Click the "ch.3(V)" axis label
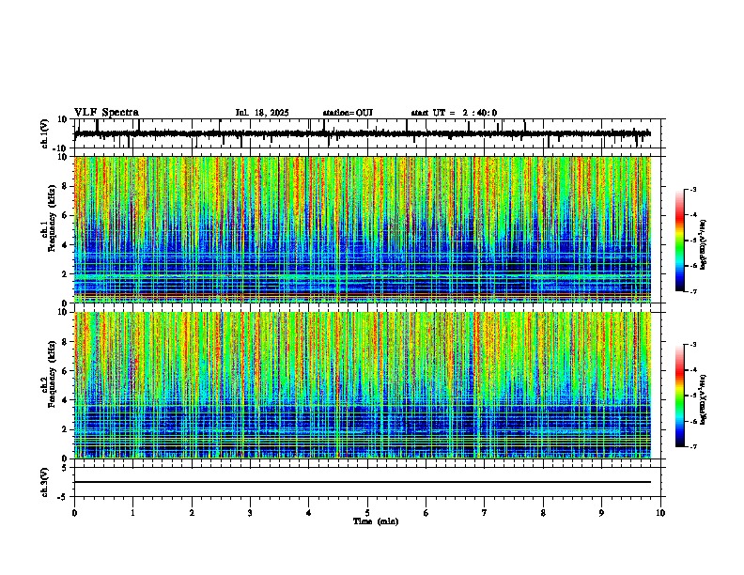The image size is (744, 575). tap(45, 482)
